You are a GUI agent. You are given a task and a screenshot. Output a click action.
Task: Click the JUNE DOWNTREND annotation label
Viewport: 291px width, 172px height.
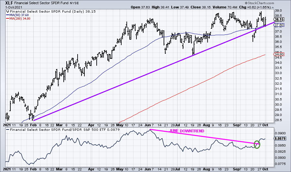pos(187,131)
